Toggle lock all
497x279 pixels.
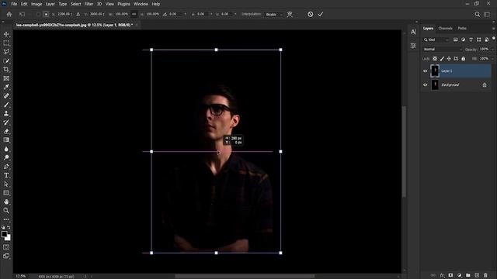(464, 59)
